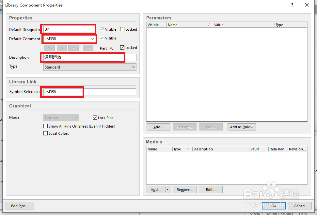Click the Add as Rule button
This screenshot has height=215, width=317.
pyautogui.click(x=242, y=127)
